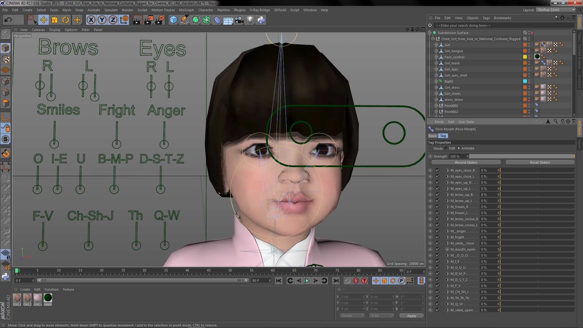Click frame 50 on the timeline ruler

(230, 270)
